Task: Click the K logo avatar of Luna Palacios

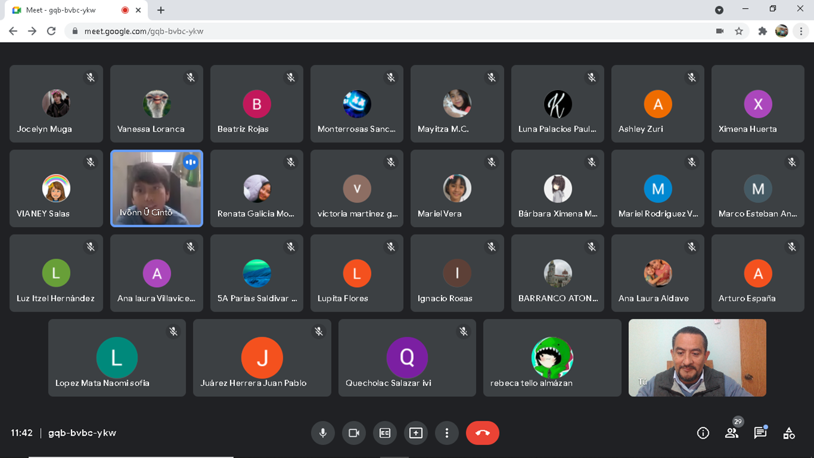Action: (557, 104)
